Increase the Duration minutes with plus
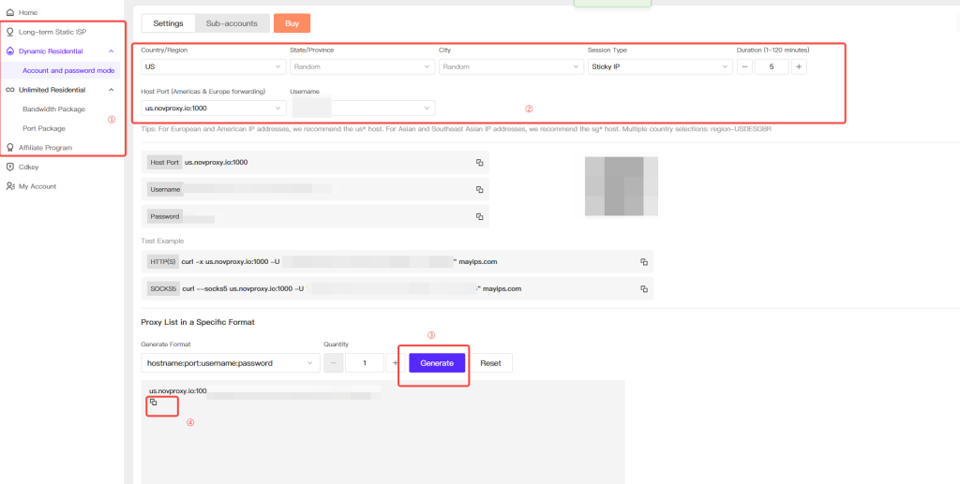The height and width of the screenshot is (484, 960). [x=799, y=66]
